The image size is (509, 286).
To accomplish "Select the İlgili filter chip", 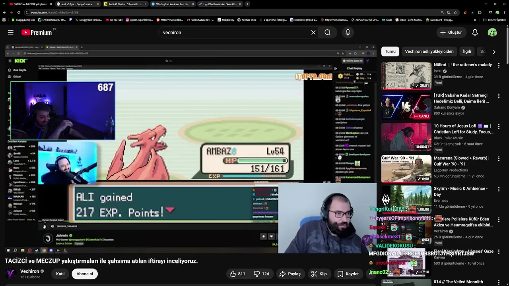I will coord(467,51).
